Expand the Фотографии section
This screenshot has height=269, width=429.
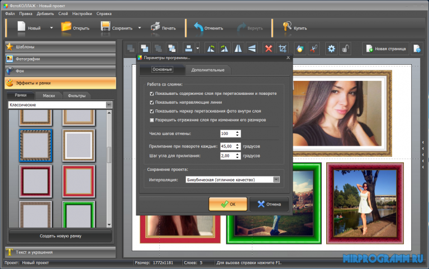[x=60, y=59]
